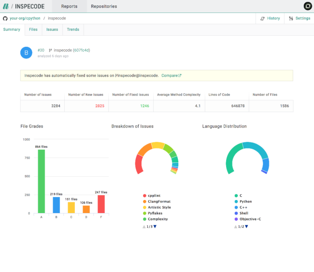Screen dimensions: 314x272
Task: Toggle ClangFormat legend color dot
Action: (144, 201)
